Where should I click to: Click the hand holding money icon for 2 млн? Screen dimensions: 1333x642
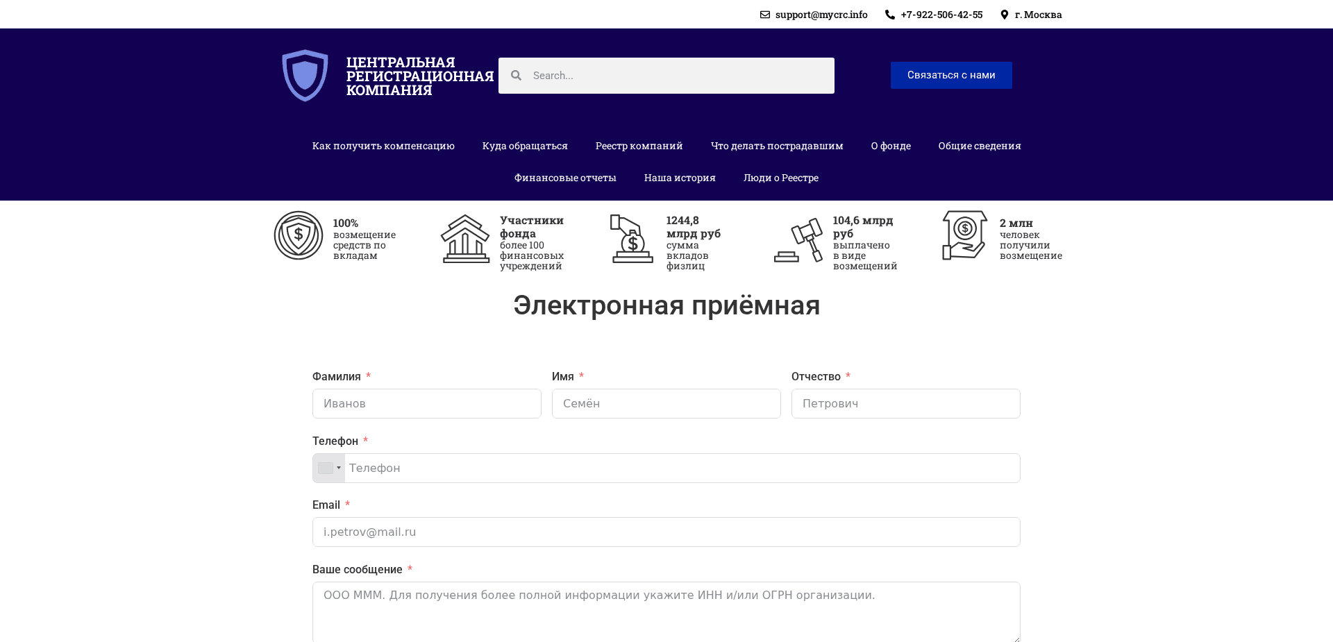(x=964, y=236)
